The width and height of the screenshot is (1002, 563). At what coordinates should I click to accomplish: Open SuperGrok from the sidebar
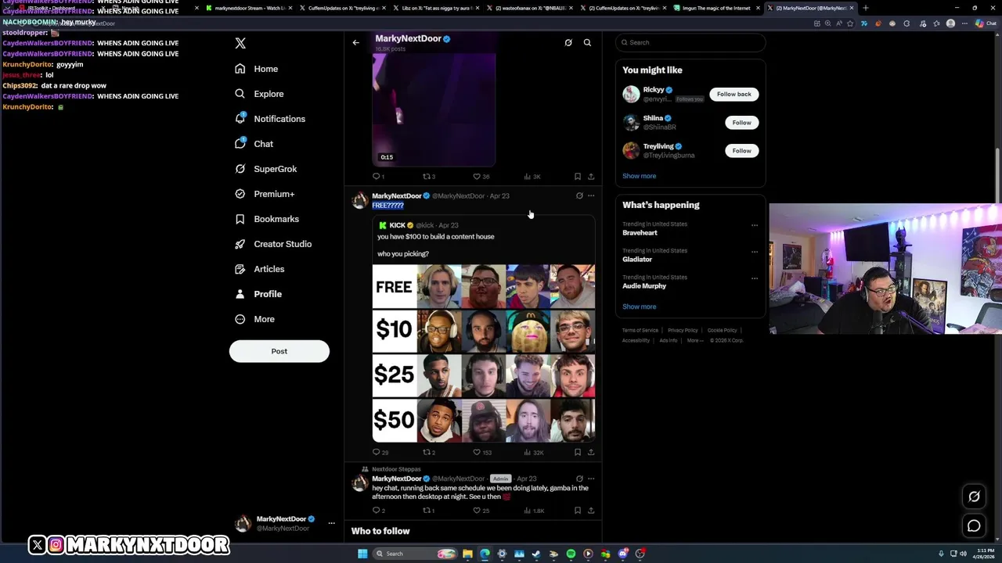265,169
